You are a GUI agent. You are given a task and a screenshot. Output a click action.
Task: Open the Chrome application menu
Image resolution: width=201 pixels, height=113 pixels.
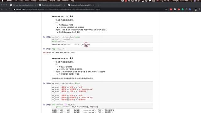[9, 1]
